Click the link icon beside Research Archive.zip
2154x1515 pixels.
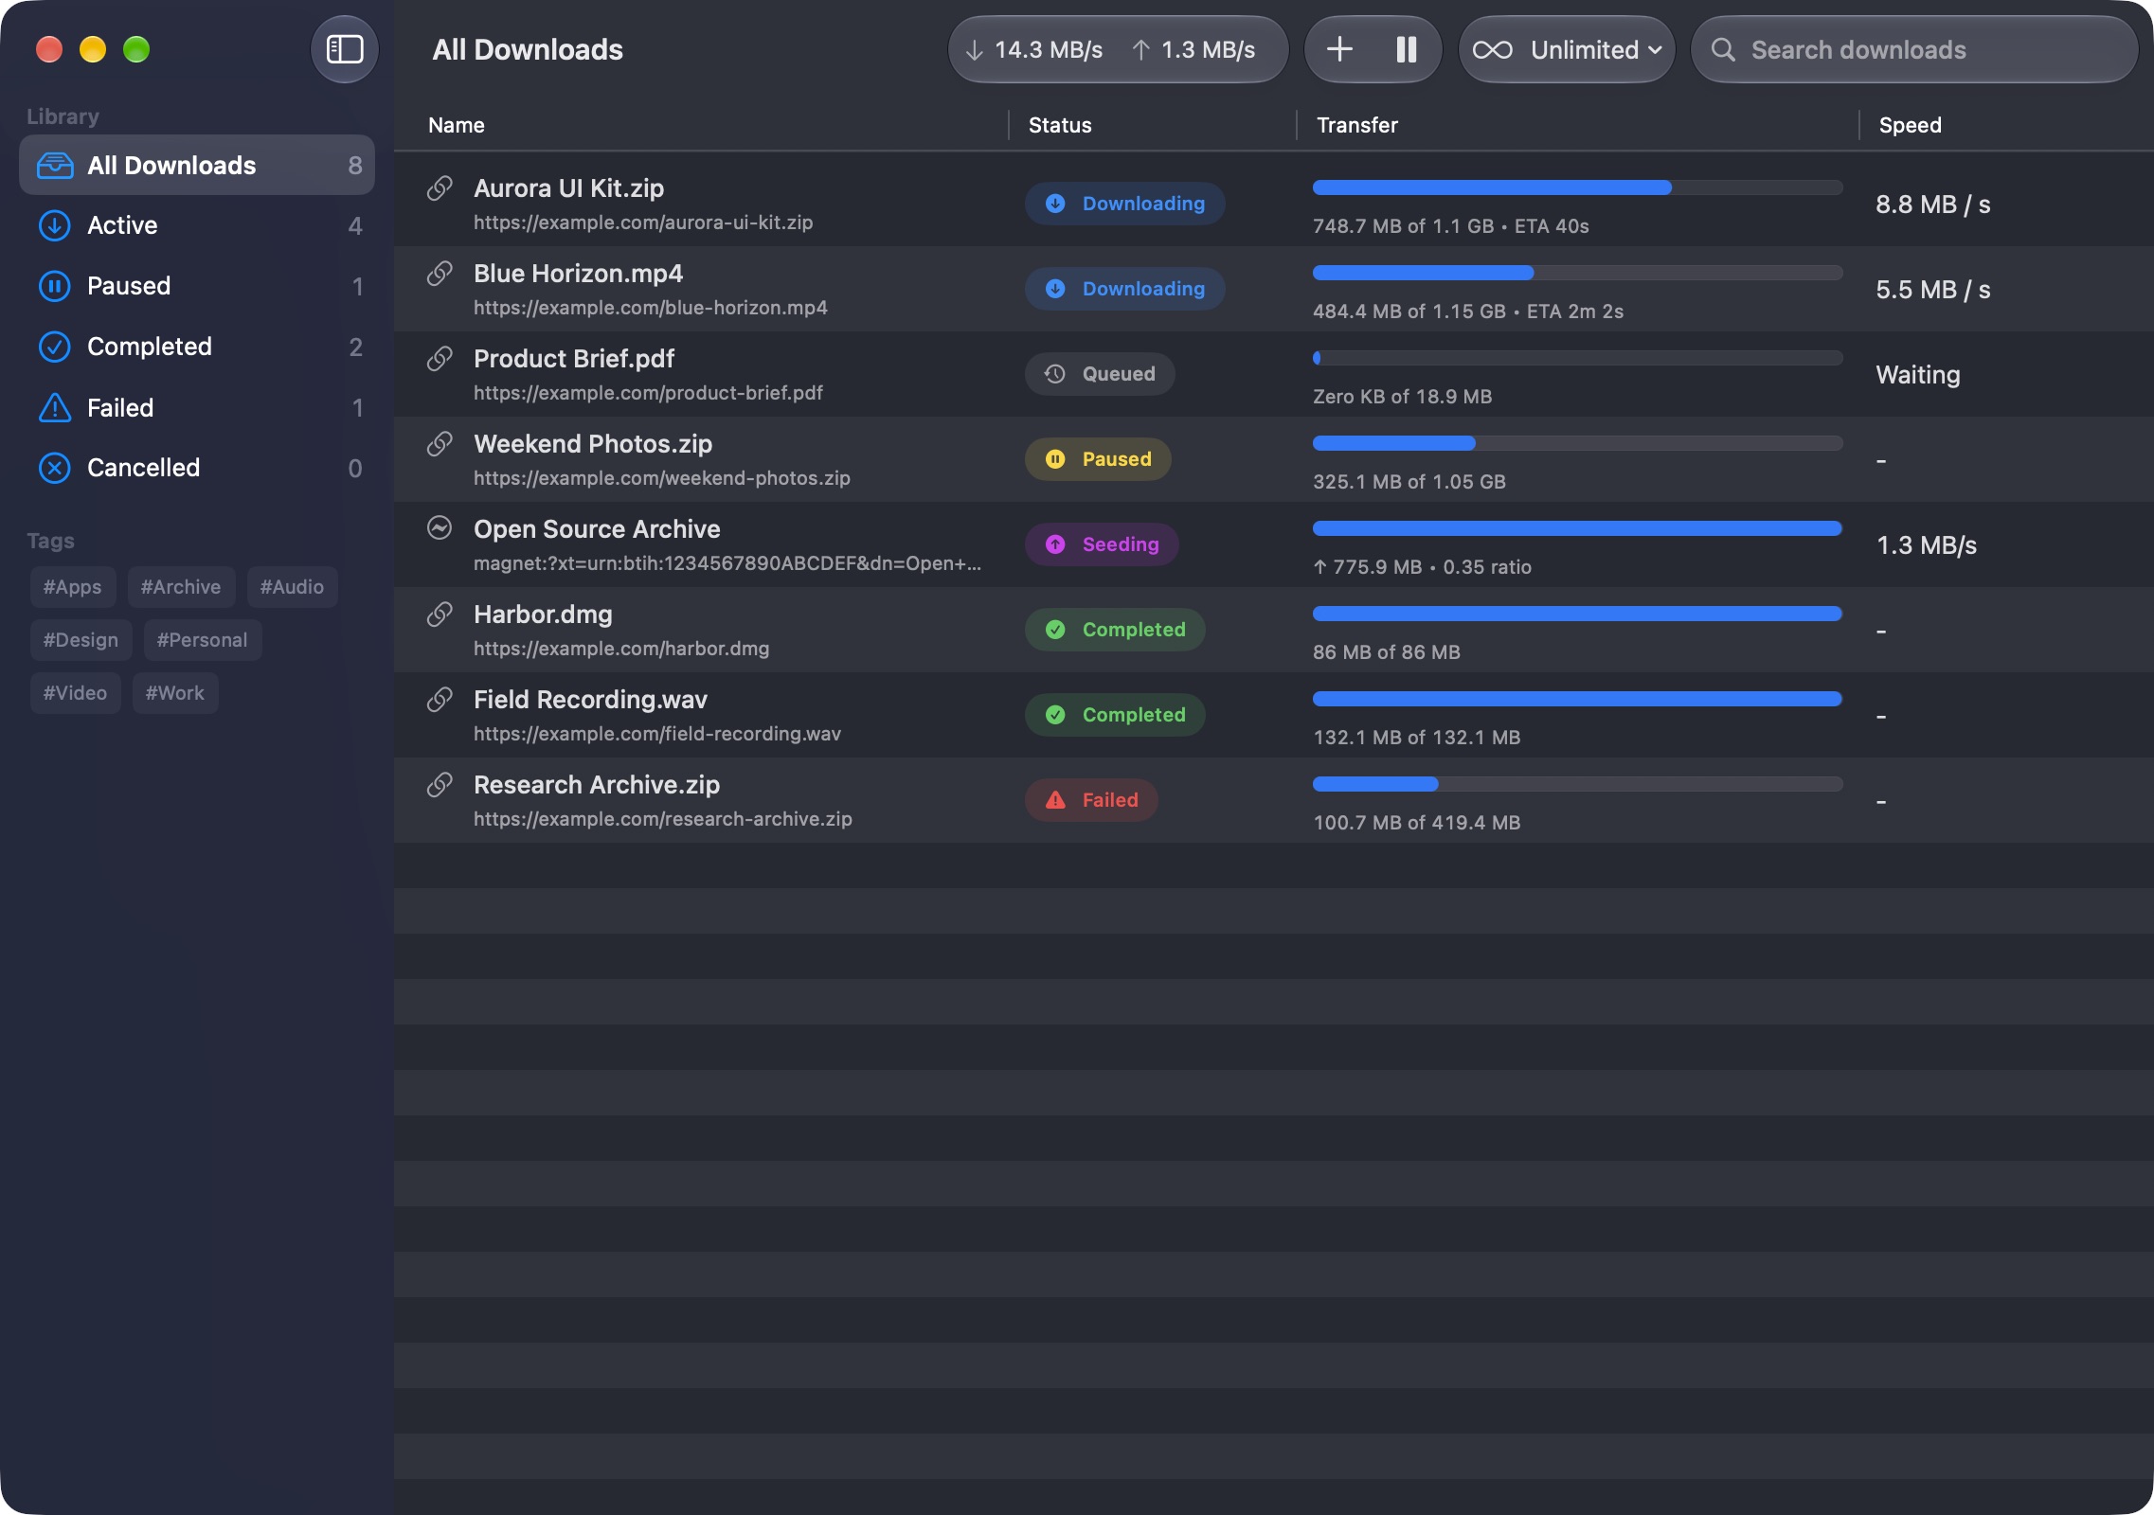point(440,784)
